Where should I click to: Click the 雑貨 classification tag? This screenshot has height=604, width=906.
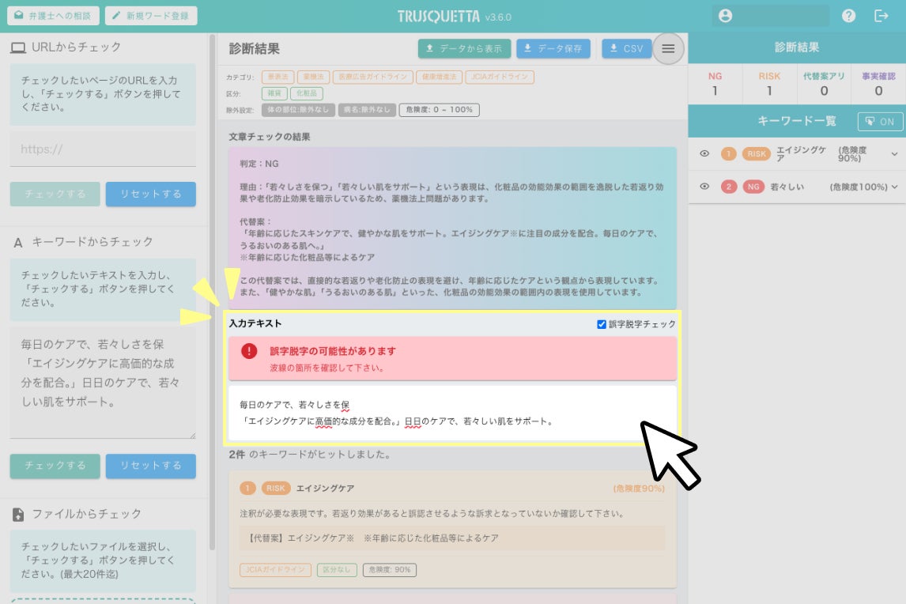point(274,93)
